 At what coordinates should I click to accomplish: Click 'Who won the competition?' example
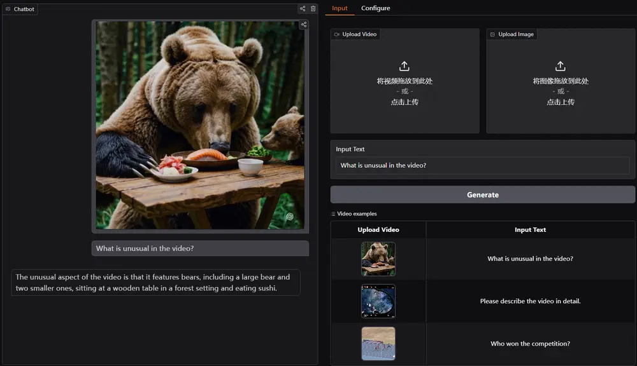pos(530,344)
